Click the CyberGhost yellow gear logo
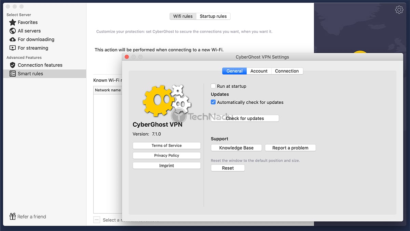 [x=158, y=101]
